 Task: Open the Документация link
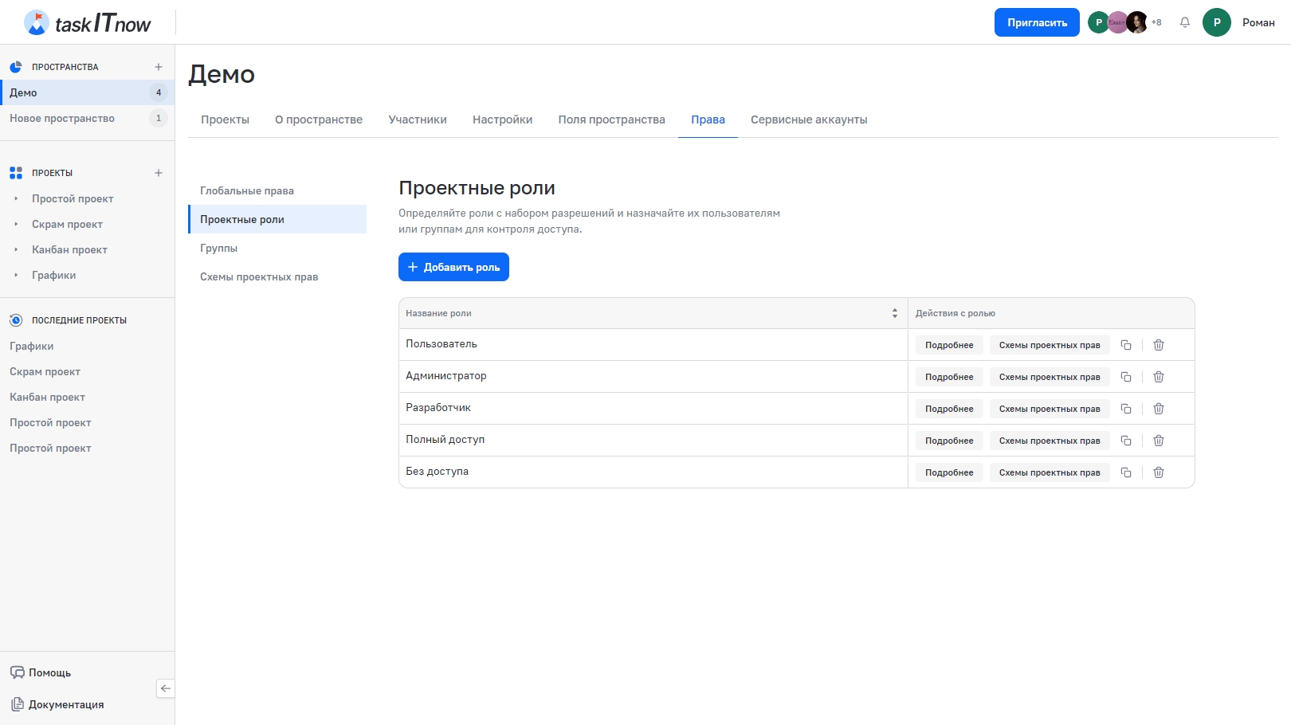pyautogui.click(x=66, y=704)
